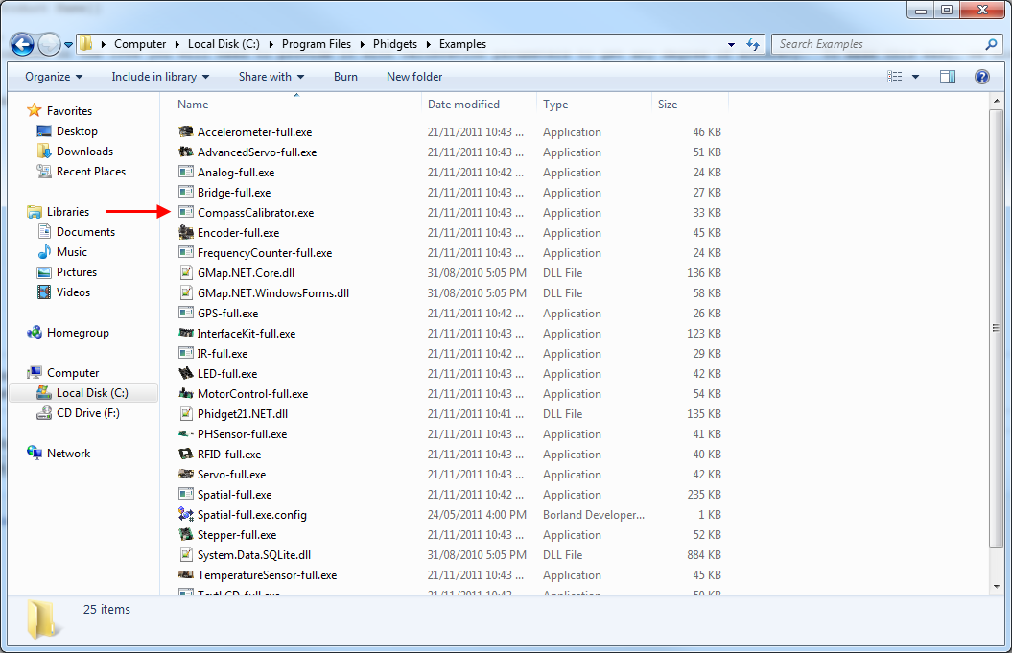The width and height of the screenshot is (1012, 653).
Task: Select the RFID-full.exe file icon
Action: [x=186, y=455]
